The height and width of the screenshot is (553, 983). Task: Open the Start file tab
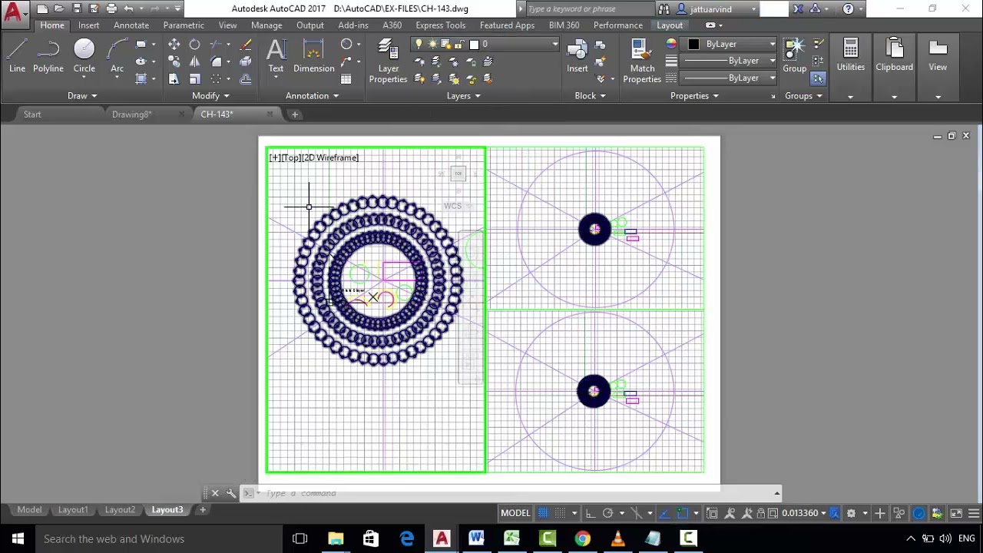(x=32, y=114)
